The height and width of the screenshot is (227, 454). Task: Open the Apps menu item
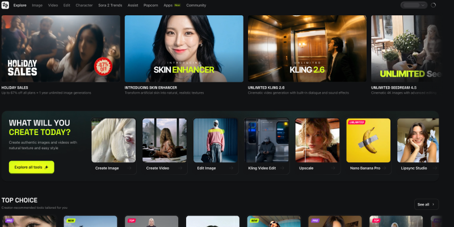(168, 5)
